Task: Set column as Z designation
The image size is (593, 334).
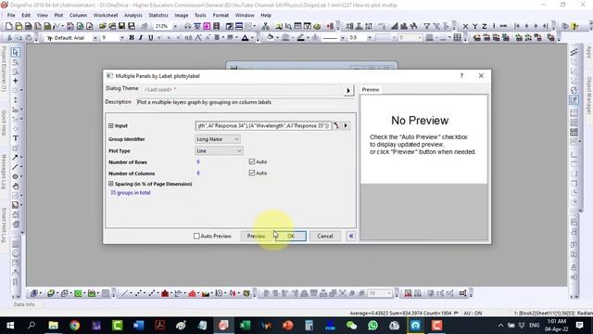Action: coord(484,26)
